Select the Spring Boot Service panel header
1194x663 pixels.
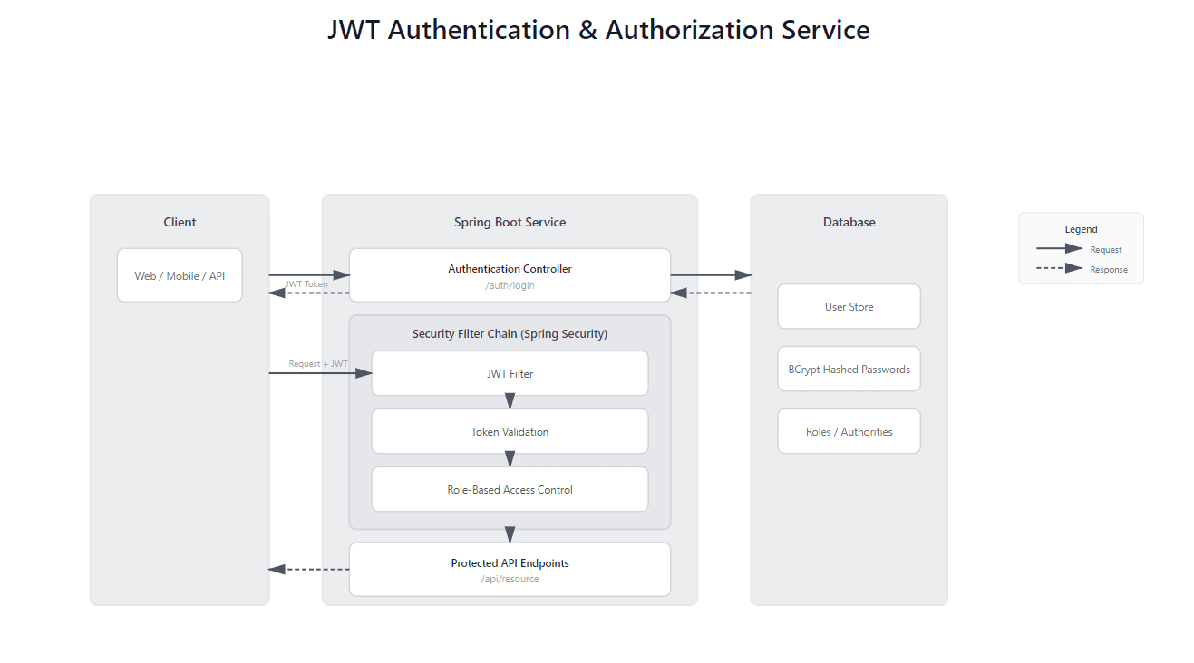click(x=510, y=222)
